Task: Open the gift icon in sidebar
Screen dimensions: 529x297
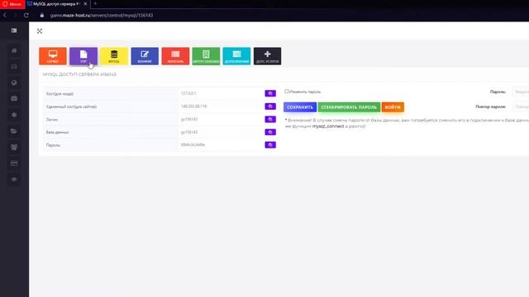Action: 14,147
